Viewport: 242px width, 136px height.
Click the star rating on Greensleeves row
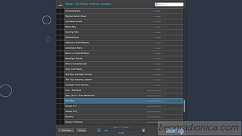tap(174, 37)
